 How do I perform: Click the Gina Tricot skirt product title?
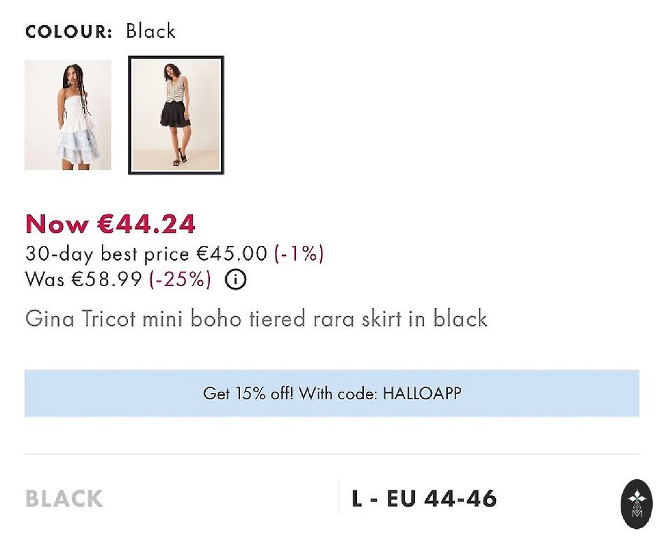(256, 319)
